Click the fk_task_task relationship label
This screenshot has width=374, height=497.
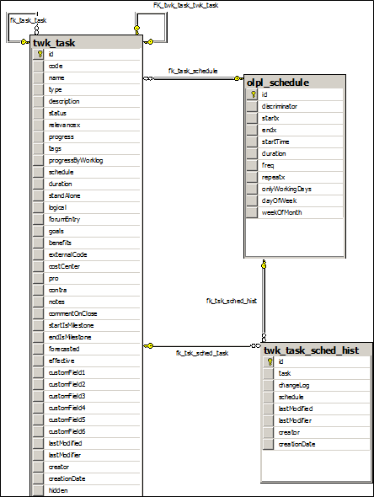click(x=28, y=20)
